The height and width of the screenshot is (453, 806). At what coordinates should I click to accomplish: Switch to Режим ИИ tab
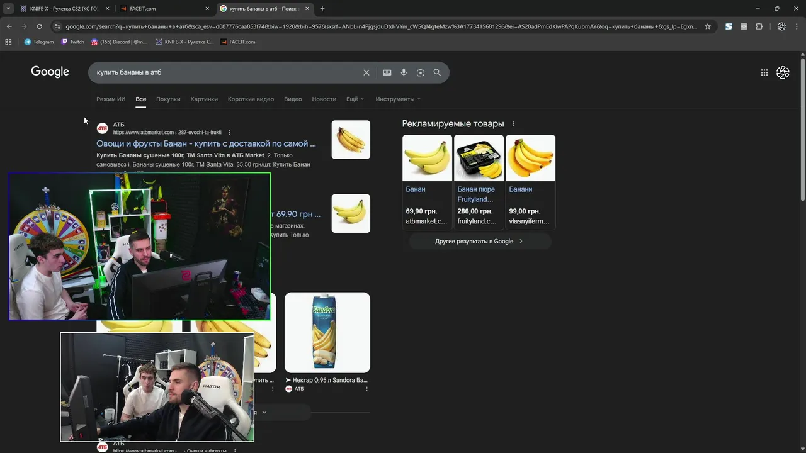pyautogui.click(x=111, y=99)
